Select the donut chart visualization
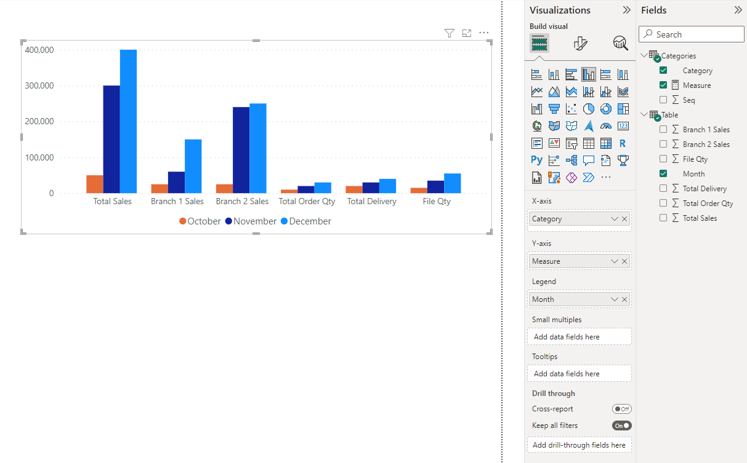The width and height of the screenshot is (747, 463). click(x=606, y=108)
